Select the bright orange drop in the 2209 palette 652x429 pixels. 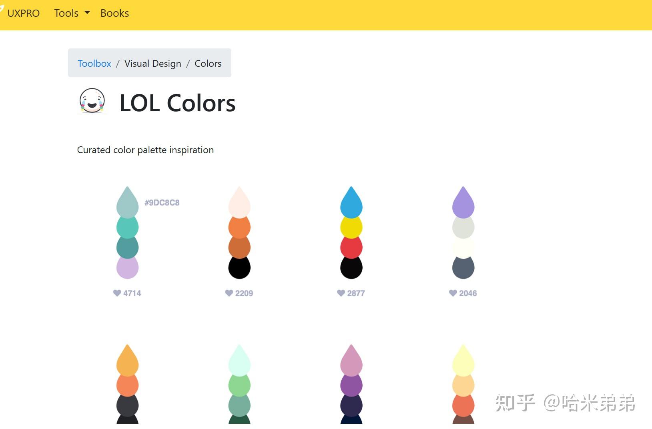click(x=239, y=227)
